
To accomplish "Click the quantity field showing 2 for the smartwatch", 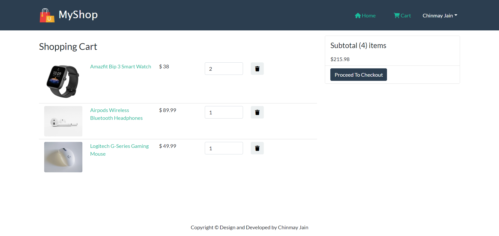I will (x=224, y=68).
